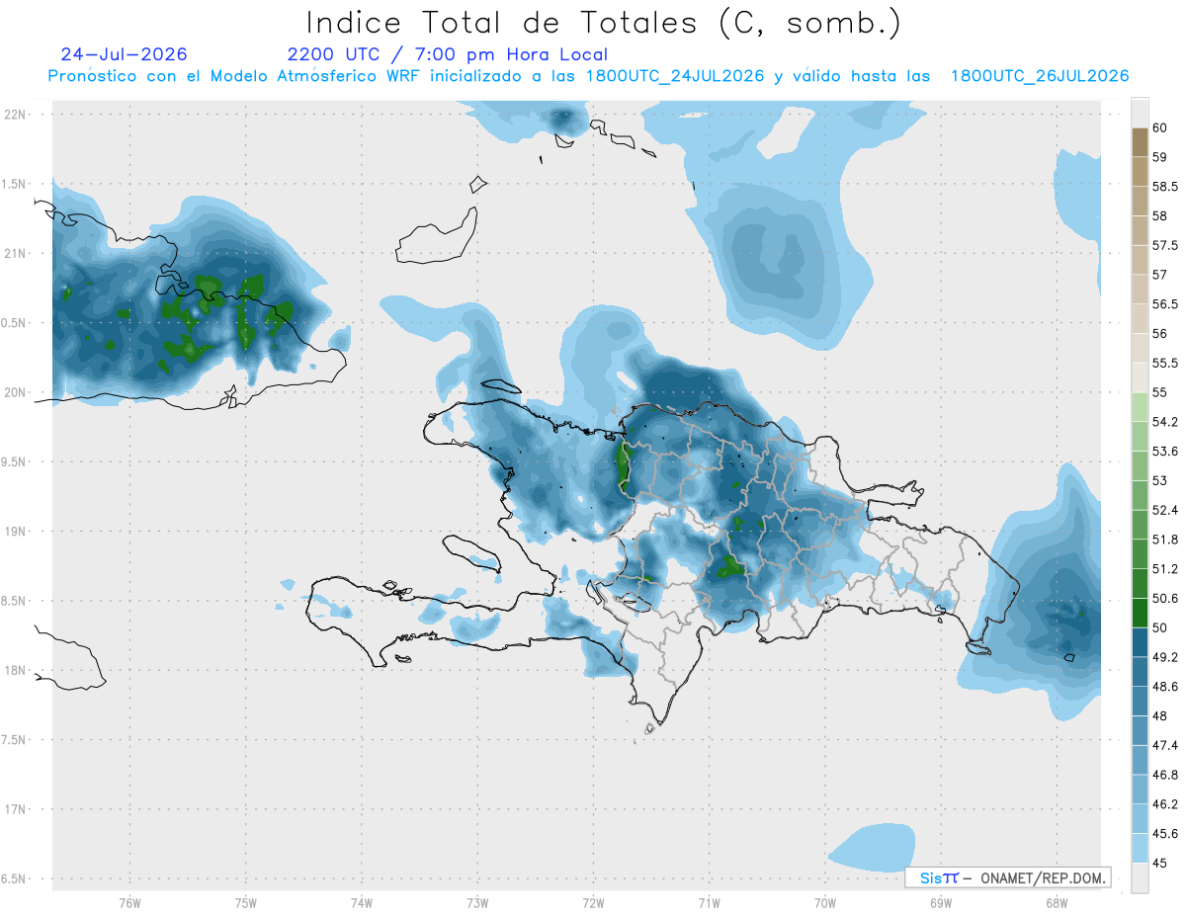Click the colorbar value "58.5"

1165,187
